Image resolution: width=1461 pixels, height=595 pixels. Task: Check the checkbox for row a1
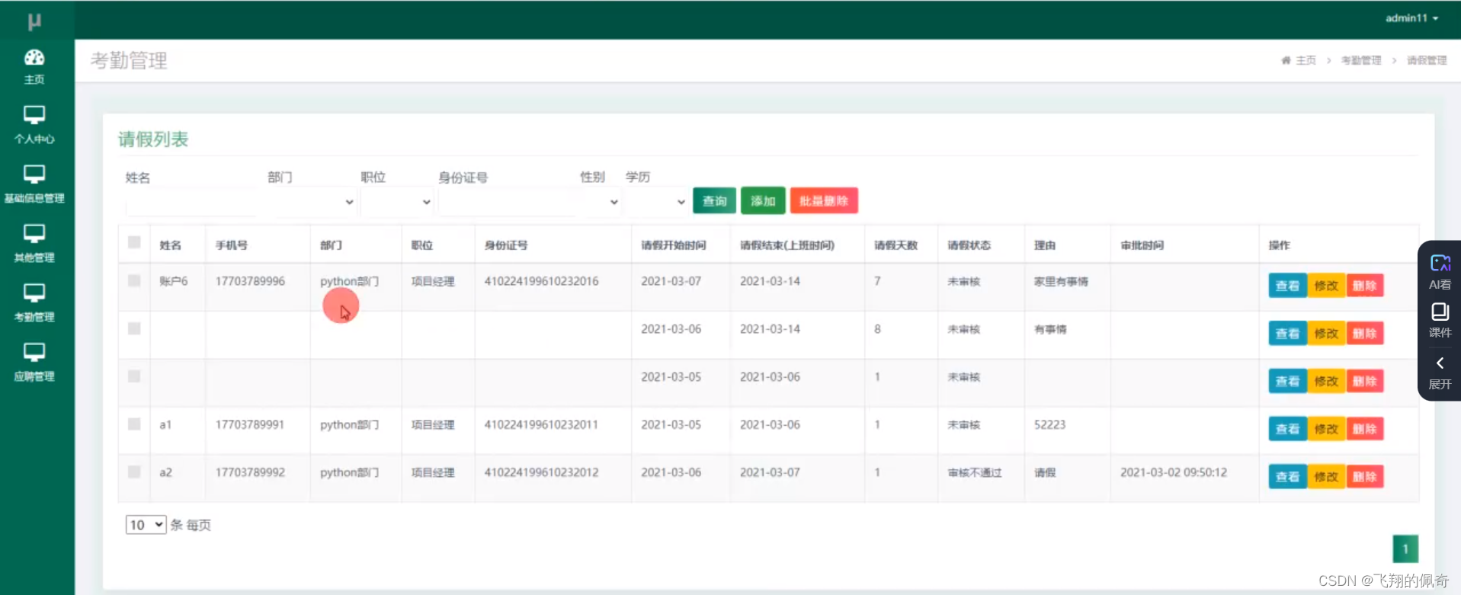(x=134, y=424)
